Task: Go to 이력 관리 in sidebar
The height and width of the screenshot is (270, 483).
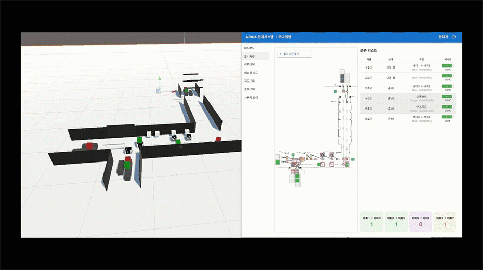Action: [x=250, y=64]
